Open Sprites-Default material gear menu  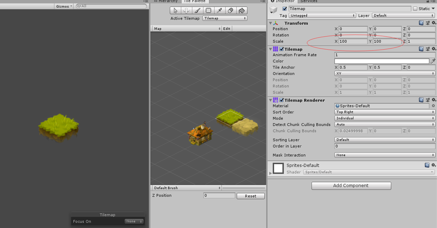[433, 165]
